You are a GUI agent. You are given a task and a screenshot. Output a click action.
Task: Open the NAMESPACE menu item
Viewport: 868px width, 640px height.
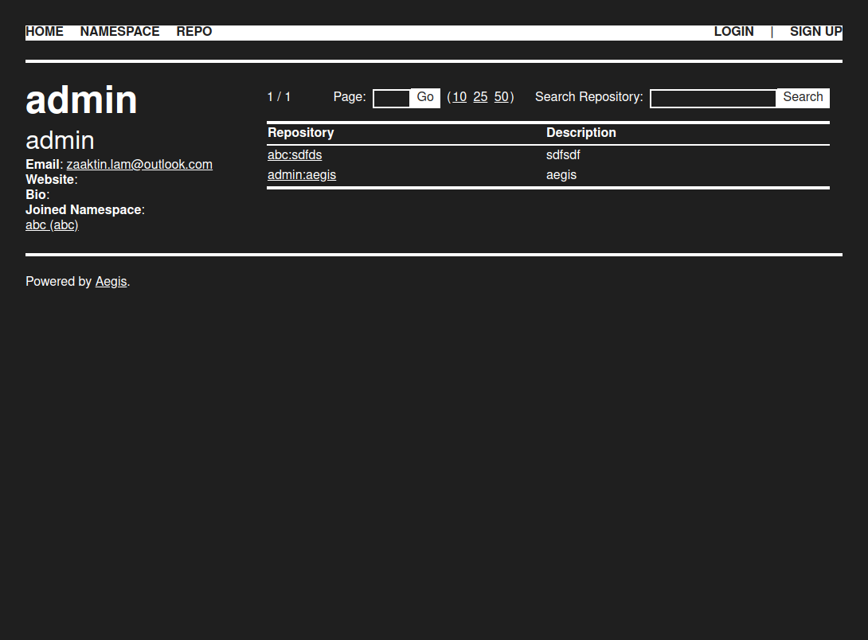(x=119, y=32)
